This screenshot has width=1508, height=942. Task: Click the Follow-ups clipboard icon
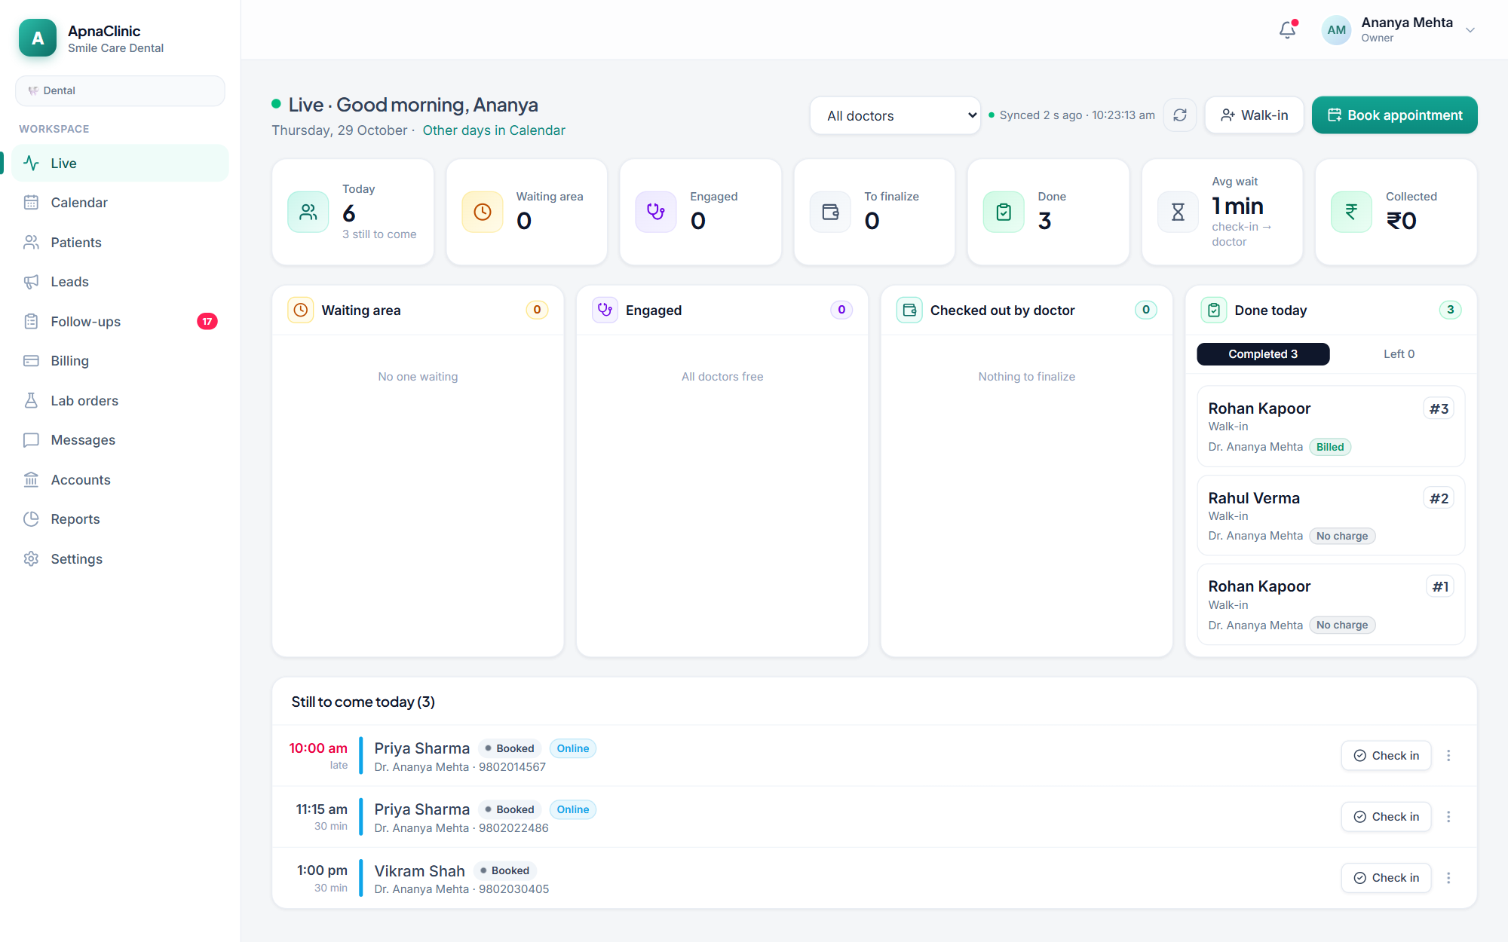31,321
